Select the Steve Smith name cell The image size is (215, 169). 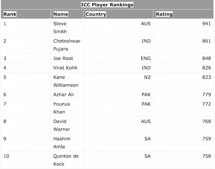pyautogui.click(x=60, y=28)
